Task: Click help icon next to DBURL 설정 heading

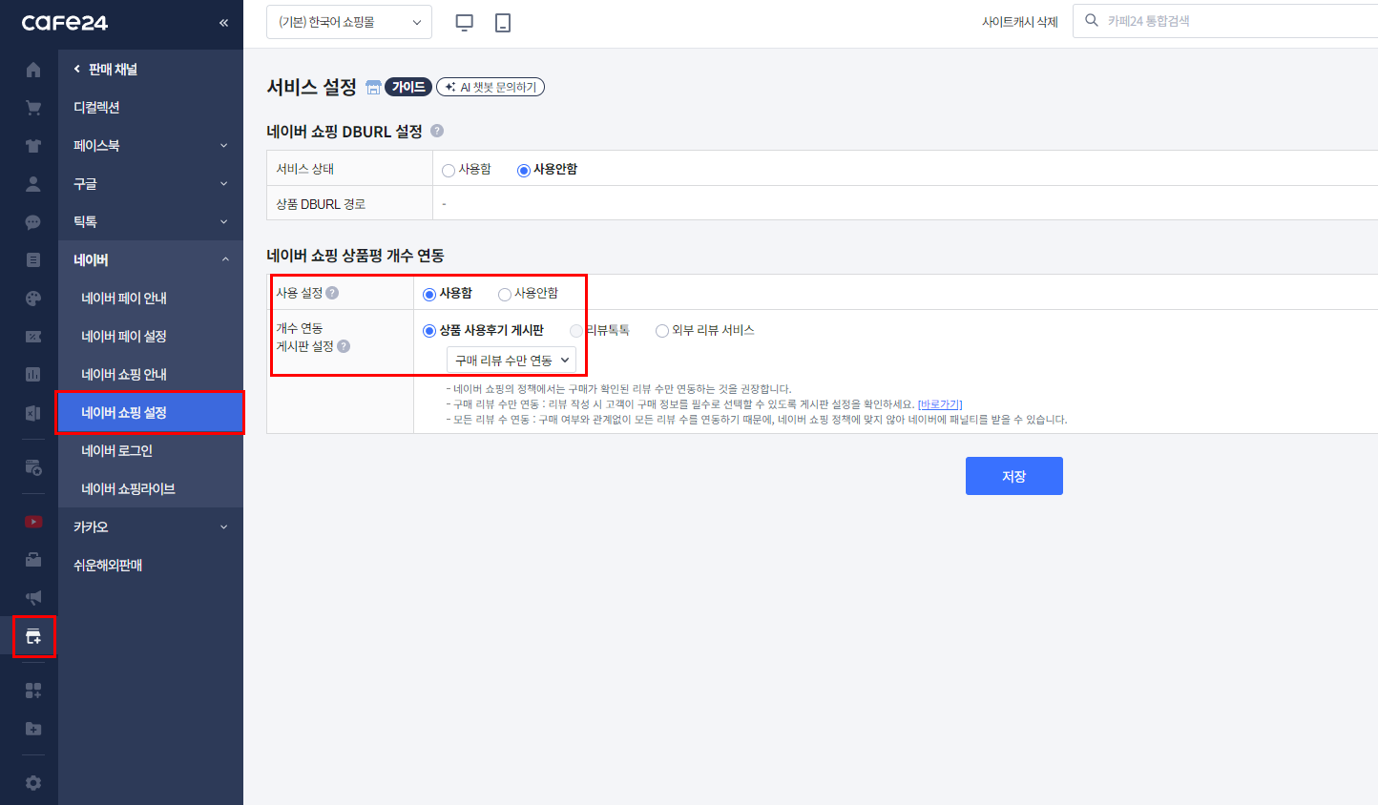Action: tap(437, 131)
